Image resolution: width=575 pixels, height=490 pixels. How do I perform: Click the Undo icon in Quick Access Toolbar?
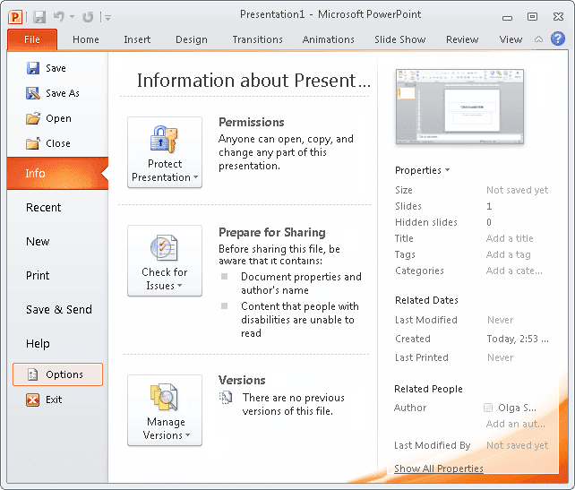58,16
